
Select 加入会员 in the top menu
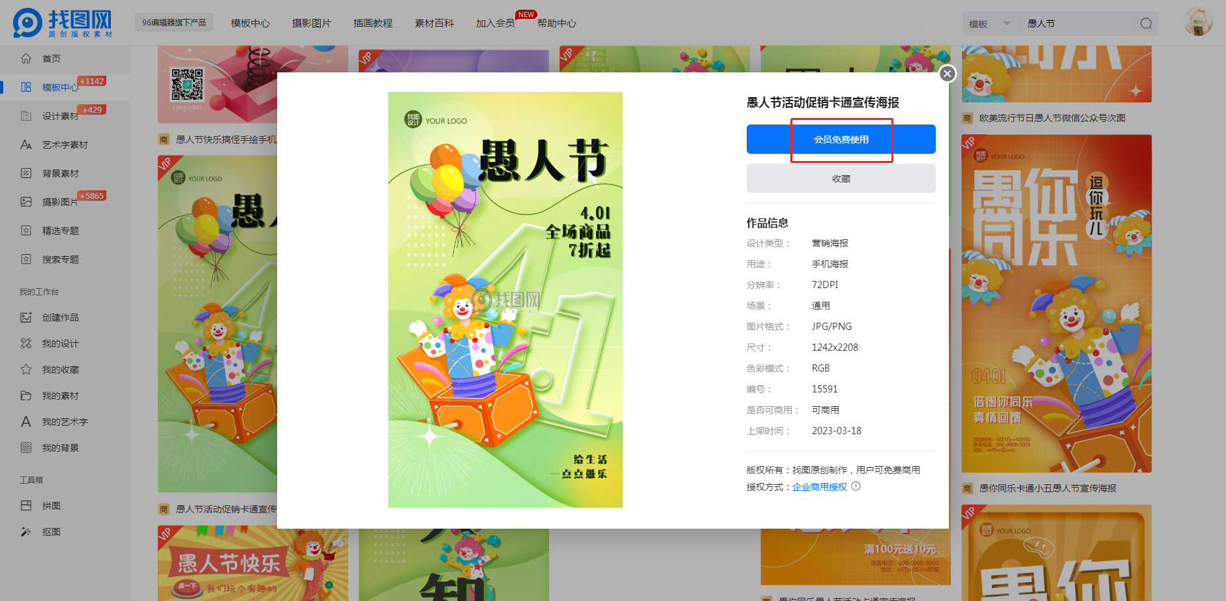tap(495, 23)
